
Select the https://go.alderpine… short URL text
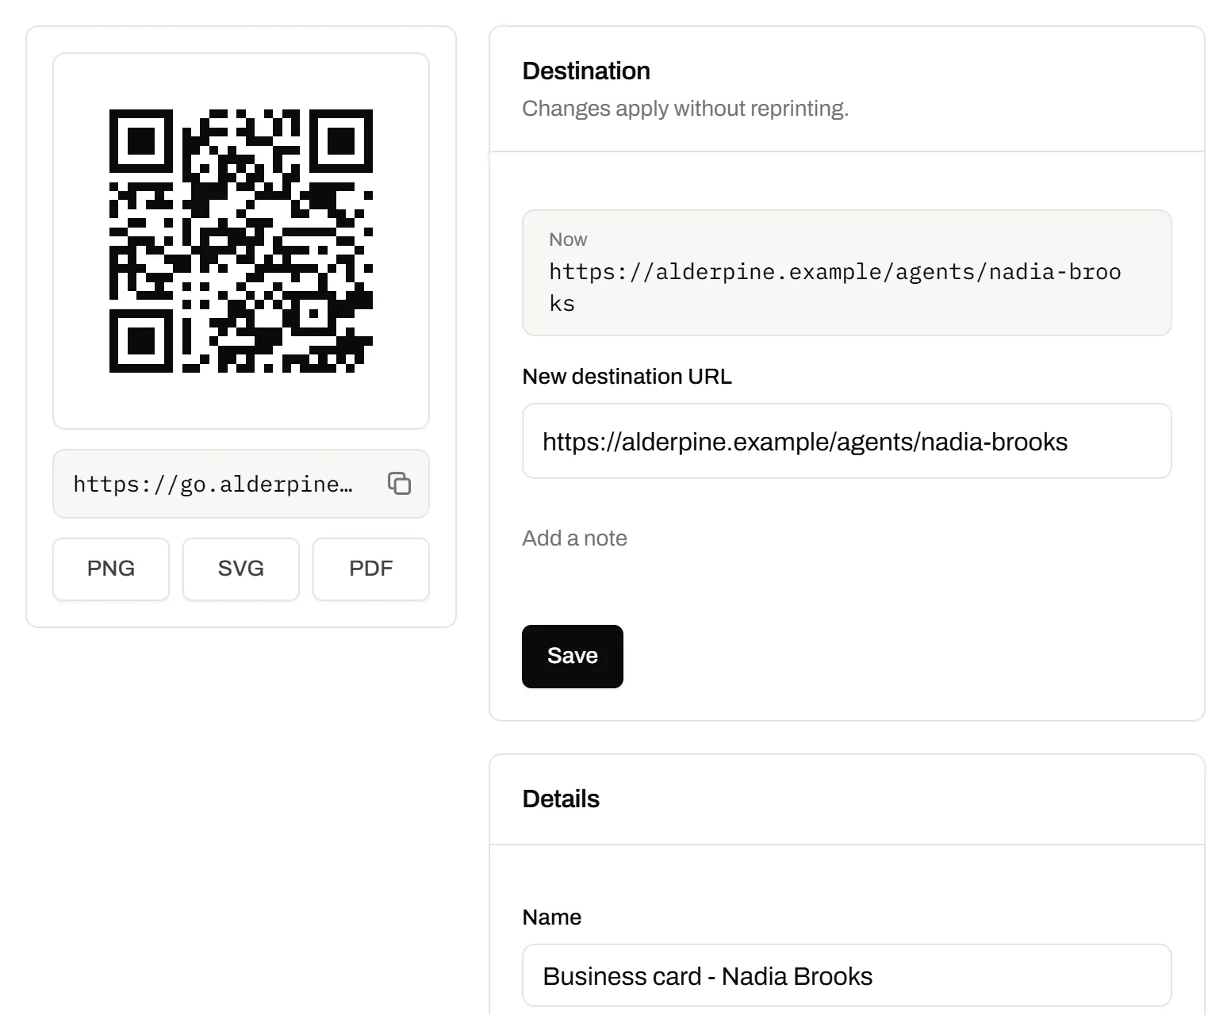tap(213, 484)
